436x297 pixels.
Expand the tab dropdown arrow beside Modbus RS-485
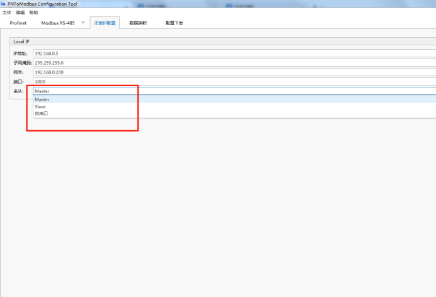83,23
